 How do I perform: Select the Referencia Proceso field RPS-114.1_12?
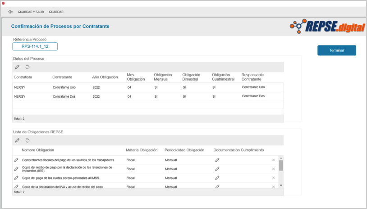[x=35, y=46]
